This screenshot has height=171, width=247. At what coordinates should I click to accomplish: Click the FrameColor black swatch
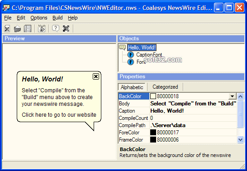click(153, 140)
